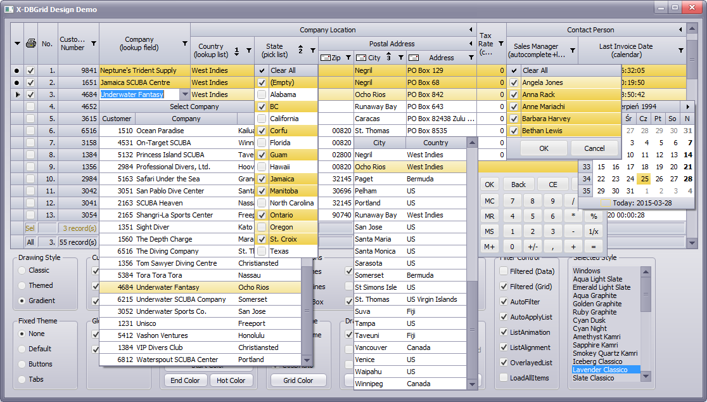
Task: Choose Ocho Rios in the city lookup list
Action: pyautogui.click(x=370, y=167)
